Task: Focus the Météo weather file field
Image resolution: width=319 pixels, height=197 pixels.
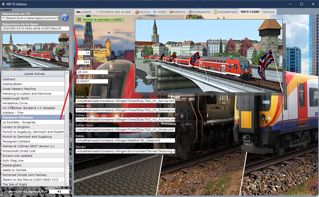Action: tap(125, 140)
